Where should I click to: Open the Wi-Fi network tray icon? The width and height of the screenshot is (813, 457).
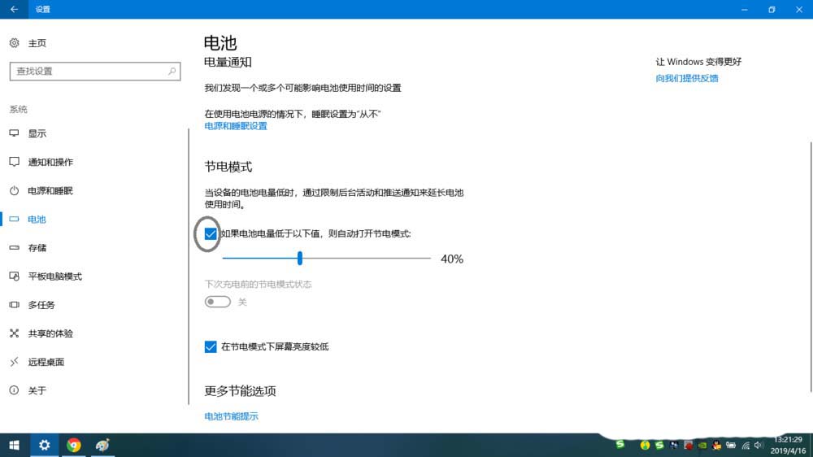pyautogui.click(x=746, y=445)
